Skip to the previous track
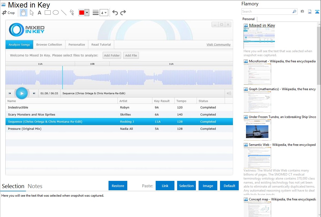 [10, 93]
